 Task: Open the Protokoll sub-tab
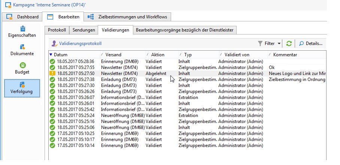(x=57, y=30)
